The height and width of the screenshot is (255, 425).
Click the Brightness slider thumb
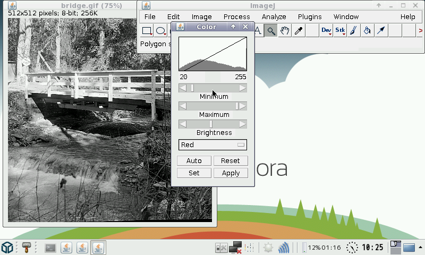[x=211, y=124]
